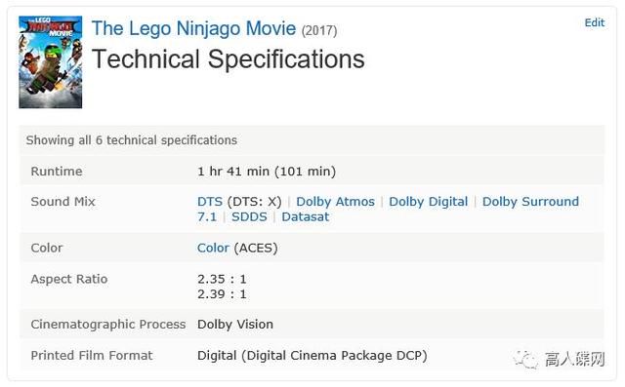Select the 2.39 : 1 aspect ratio text
Screen dimensions: 625x387
222,294
